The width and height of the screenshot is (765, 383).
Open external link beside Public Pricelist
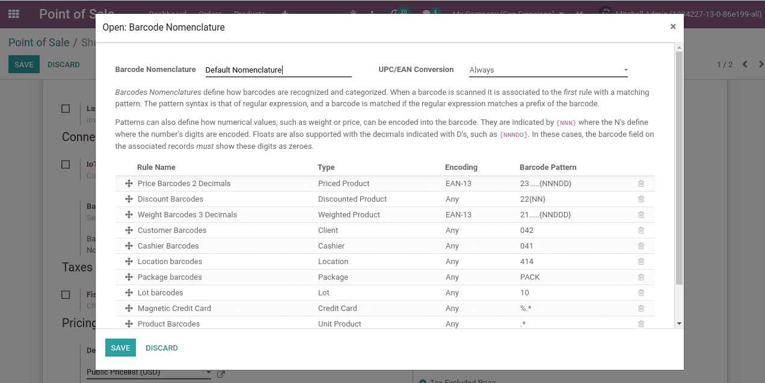tap(221, 374)
